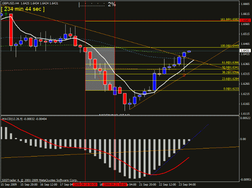Click the red '2009.09.21 00:00' date marker
252x188 pixels.
[115, 185]
